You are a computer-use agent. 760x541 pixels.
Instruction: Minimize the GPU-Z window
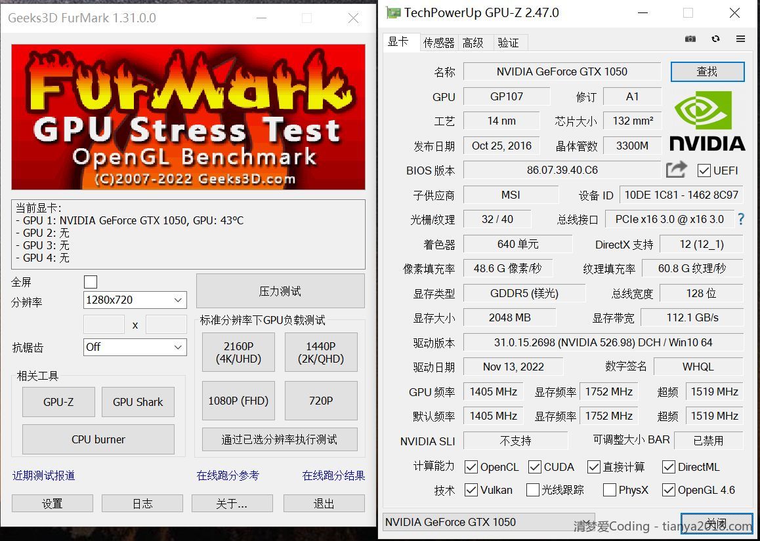click(x=643, y=13)
